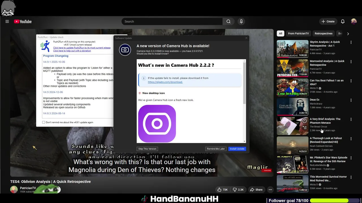Open the Deus Ex video thumbnail
The image size is (362, 203).
(292, 107)
